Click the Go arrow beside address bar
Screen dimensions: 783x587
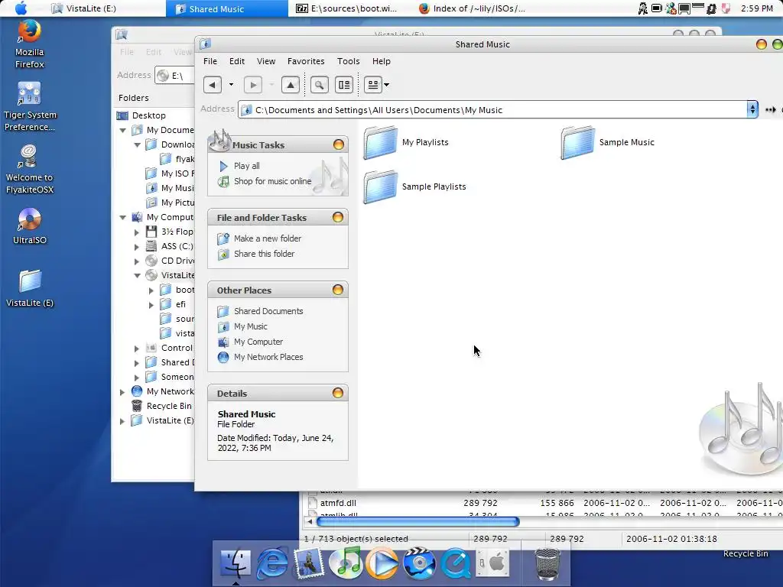771,109
